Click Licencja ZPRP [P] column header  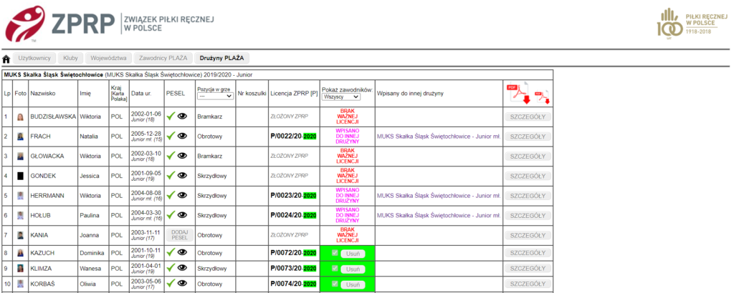[x=293, y=94]
